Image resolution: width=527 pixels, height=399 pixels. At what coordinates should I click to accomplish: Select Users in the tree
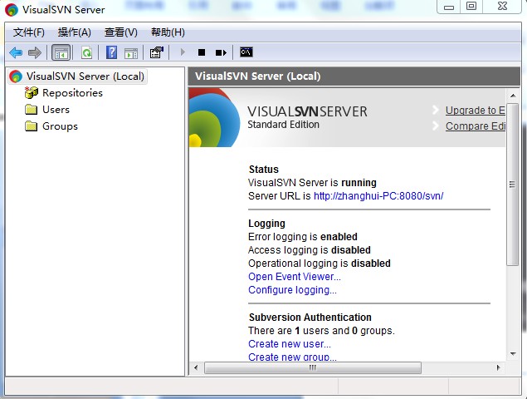click(56, 110)
